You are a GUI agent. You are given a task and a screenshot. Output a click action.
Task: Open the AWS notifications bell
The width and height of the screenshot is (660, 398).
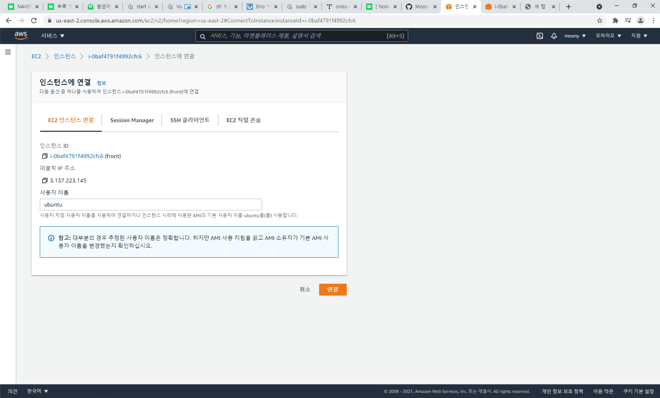[554, 36]
